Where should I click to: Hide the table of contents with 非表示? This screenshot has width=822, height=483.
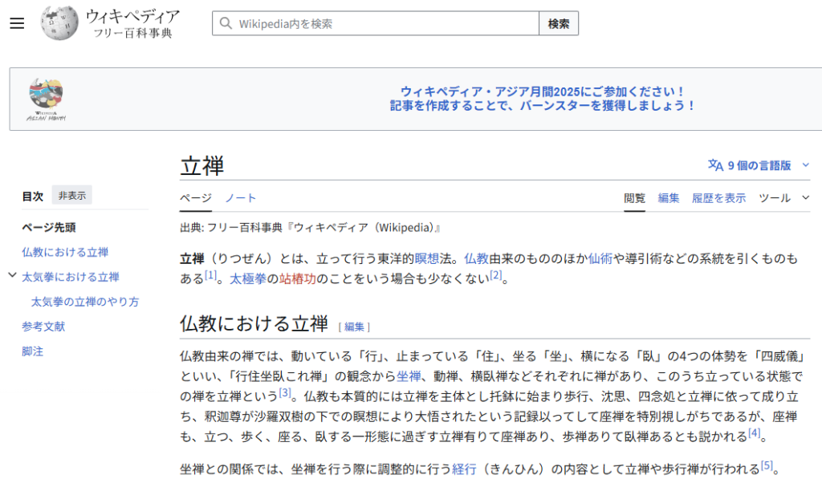[x=72, y=195]
